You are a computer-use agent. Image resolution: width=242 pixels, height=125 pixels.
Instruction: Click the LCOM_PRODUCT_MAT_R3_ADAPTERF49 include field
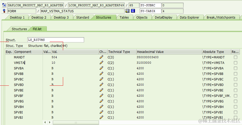pyautogui.click(x=96, y=5)
